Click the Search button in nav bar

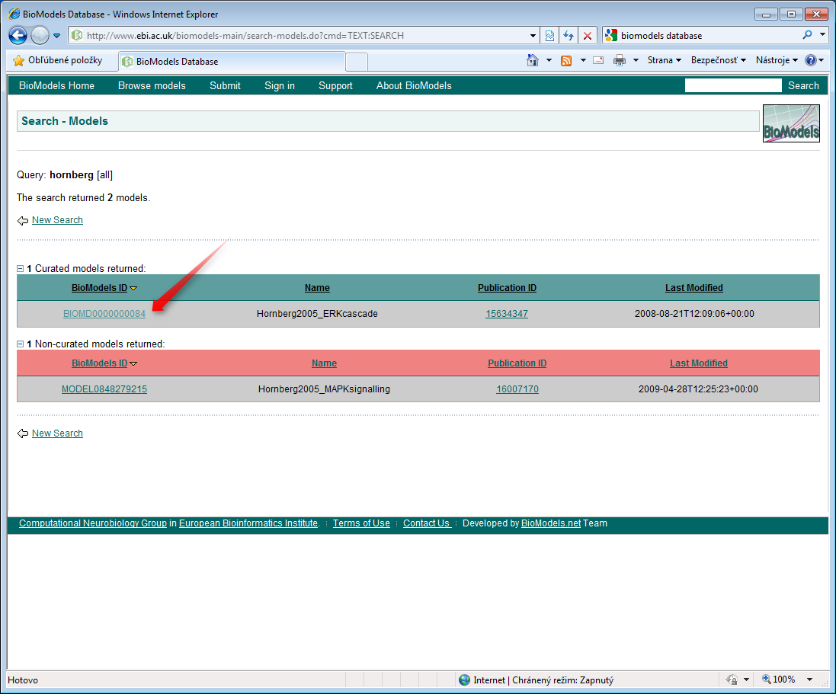tap(803, 86)
